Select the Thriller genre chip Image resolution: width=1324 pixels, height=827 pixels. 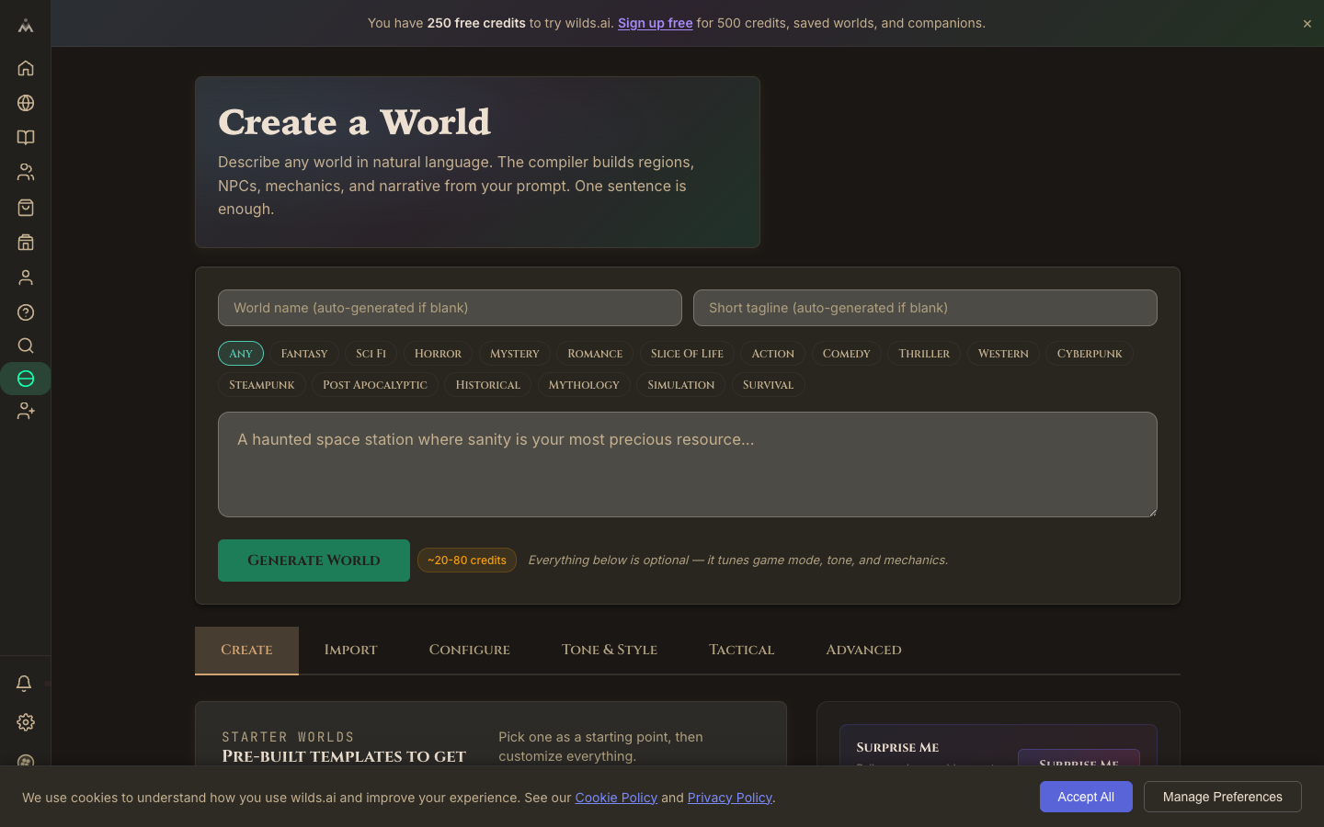(x=924, y=354)
